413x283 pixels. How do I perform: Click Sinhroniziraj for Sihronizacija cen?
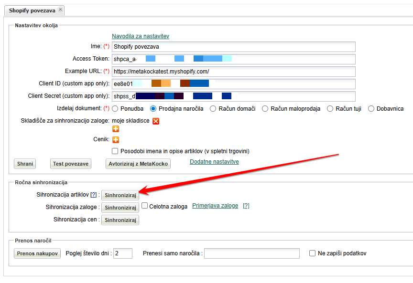point(120,220)
